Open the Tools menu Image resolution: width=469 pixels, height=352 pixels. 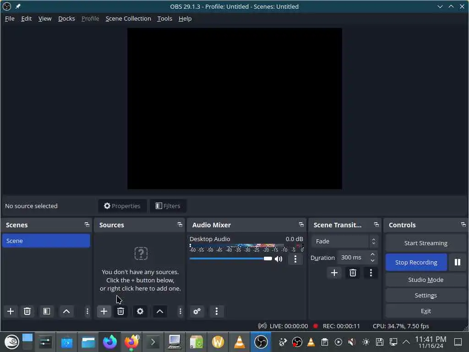165,18
